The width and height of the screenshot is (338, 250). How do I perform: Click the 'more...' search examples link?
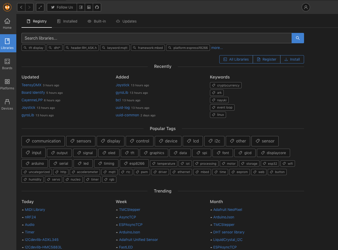[217, 48]
